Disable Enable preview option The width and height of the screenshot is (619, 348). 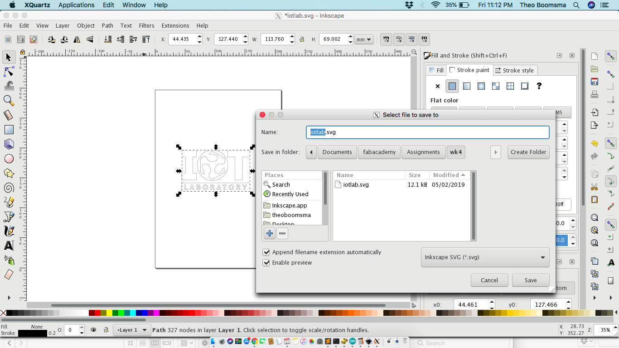pyautogui.click(x=266, y=262)
